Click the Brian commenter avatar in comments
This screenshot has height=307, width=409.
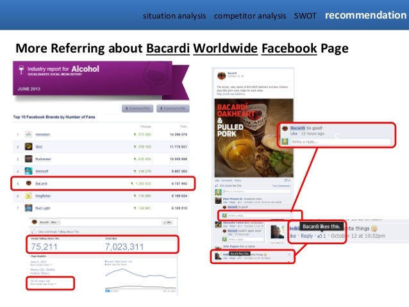[x=218, y=201]
